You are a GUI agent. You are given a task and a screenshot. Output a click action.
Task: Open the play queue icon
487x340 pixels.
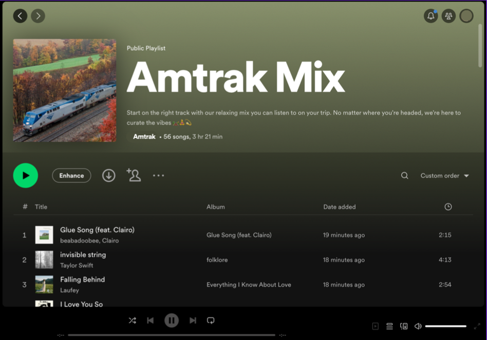pos(389,326)
